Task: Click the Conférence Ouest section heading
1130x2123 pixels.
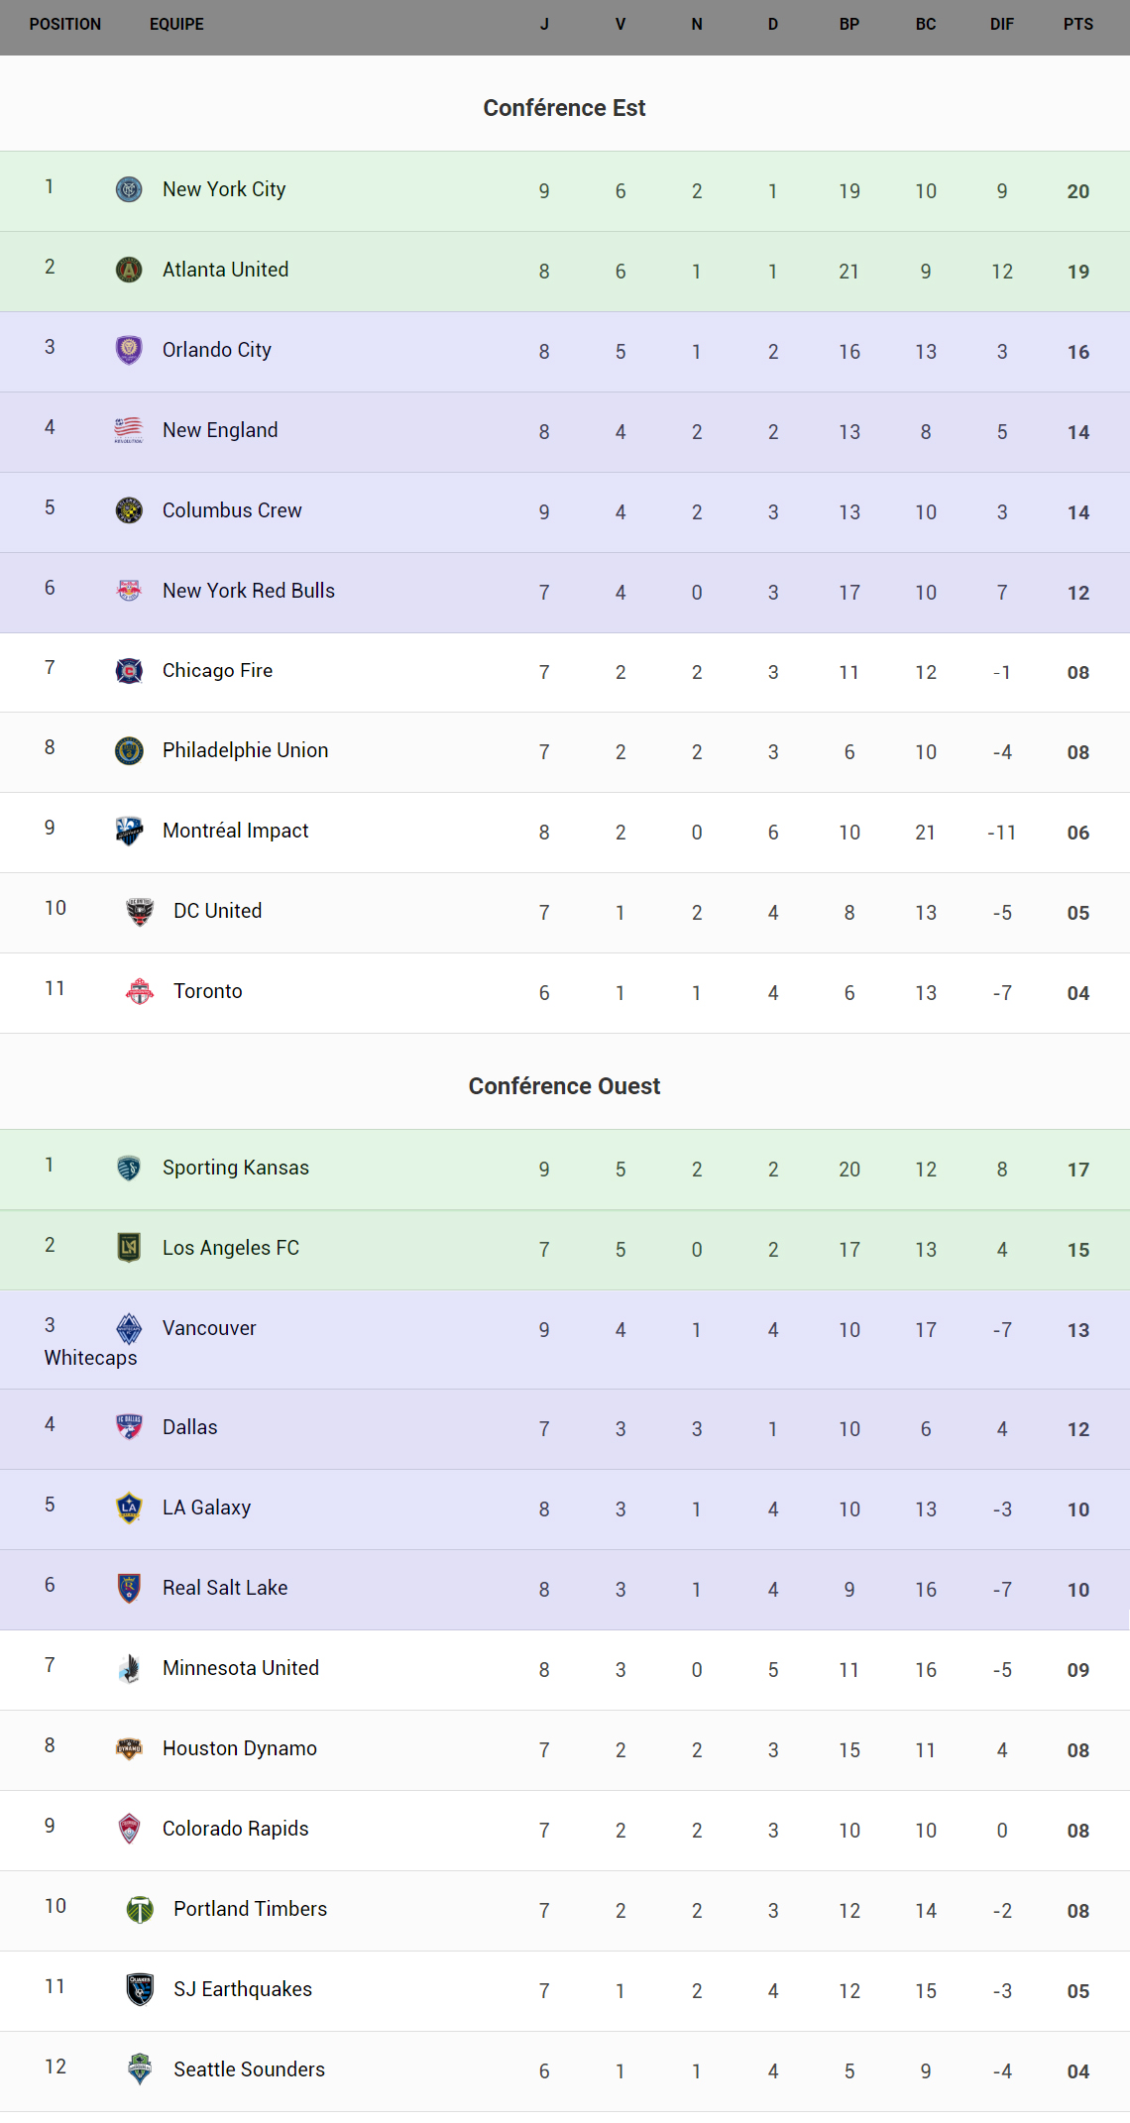Action: (x=564, y=1086)
